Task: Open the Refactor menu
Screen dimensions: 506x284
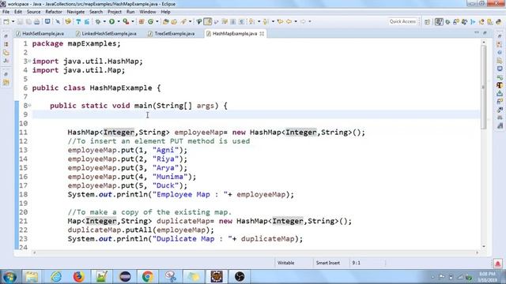Action: (x=54, y=12)
